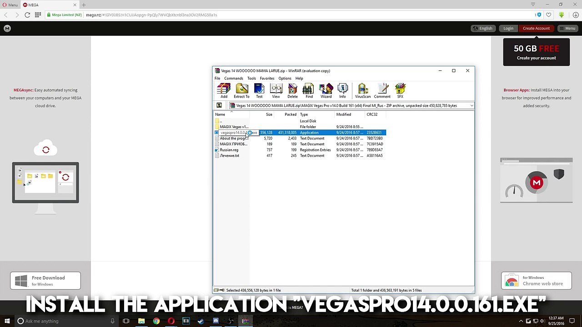Open the Options menu
Image resolution: width=582 pixels, height=327 pixels.
point(285,78)
